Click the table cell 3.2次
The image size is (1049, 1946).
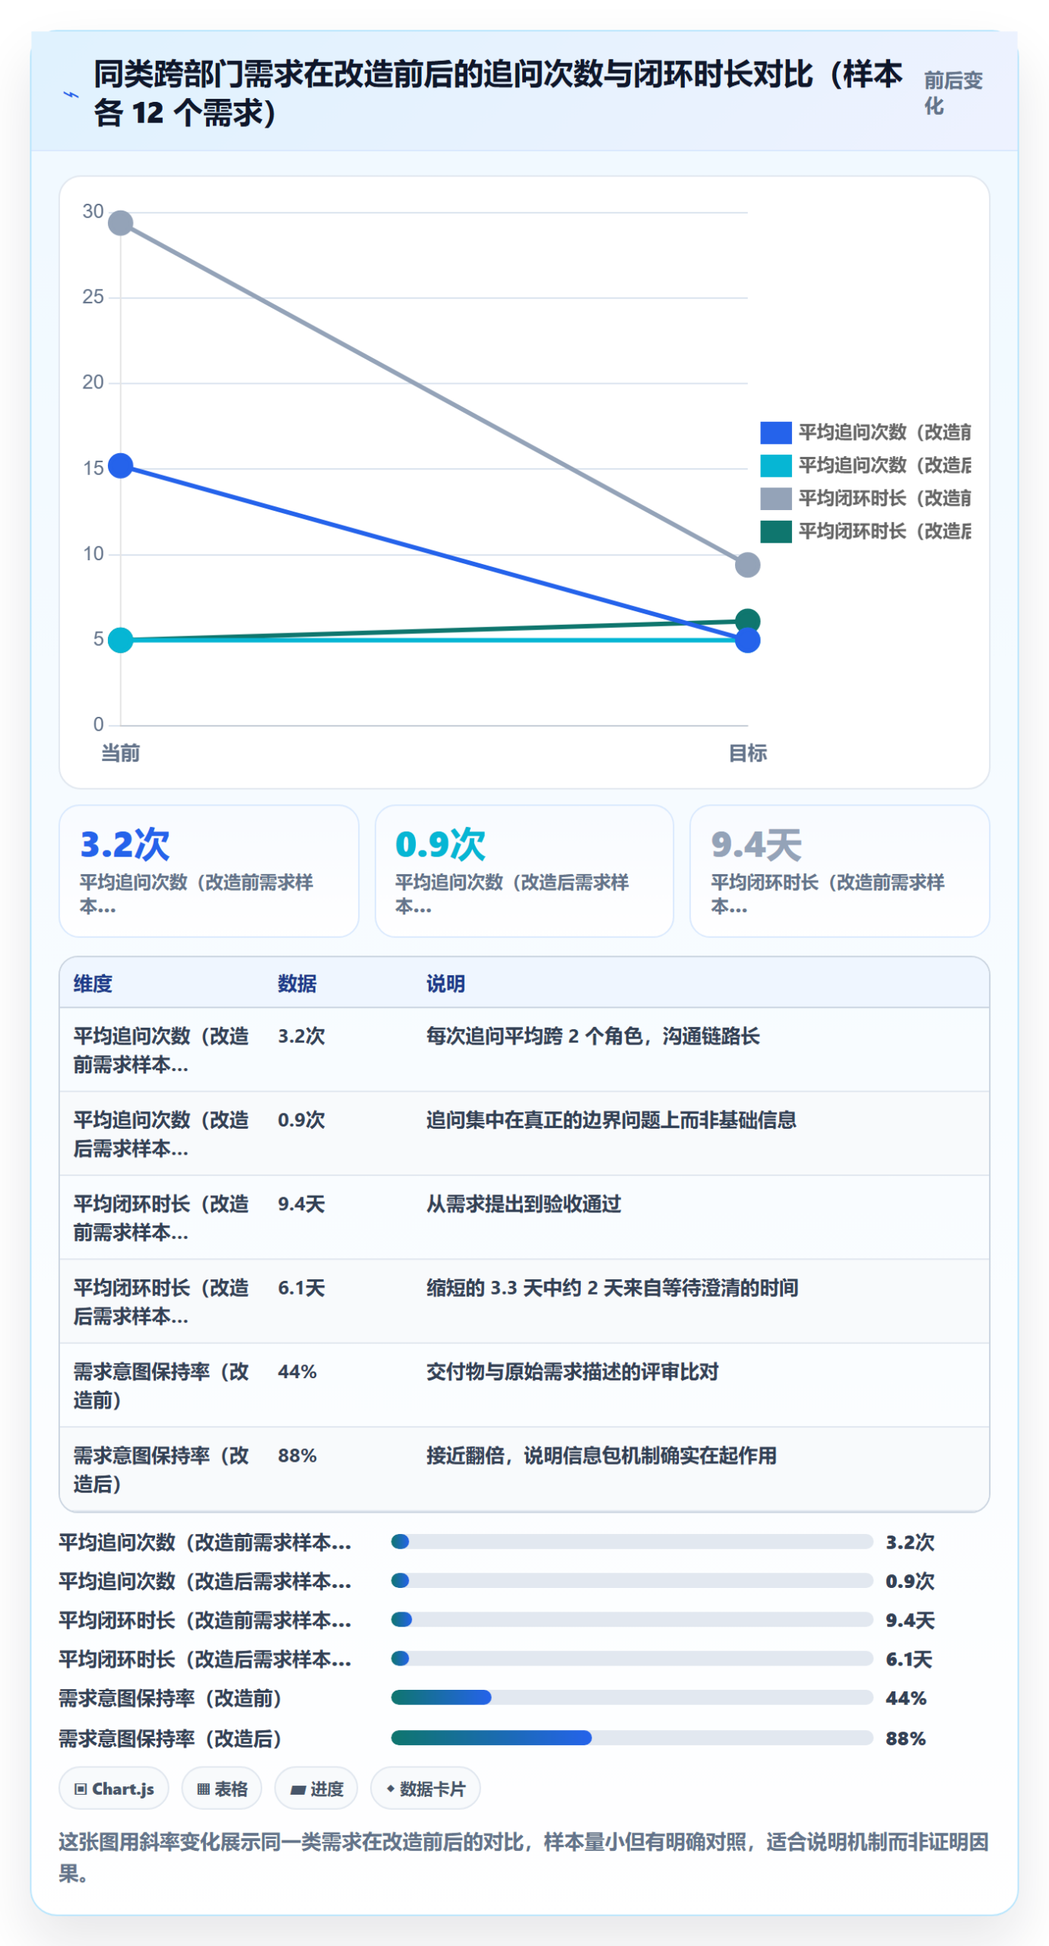pos(301,1036)
